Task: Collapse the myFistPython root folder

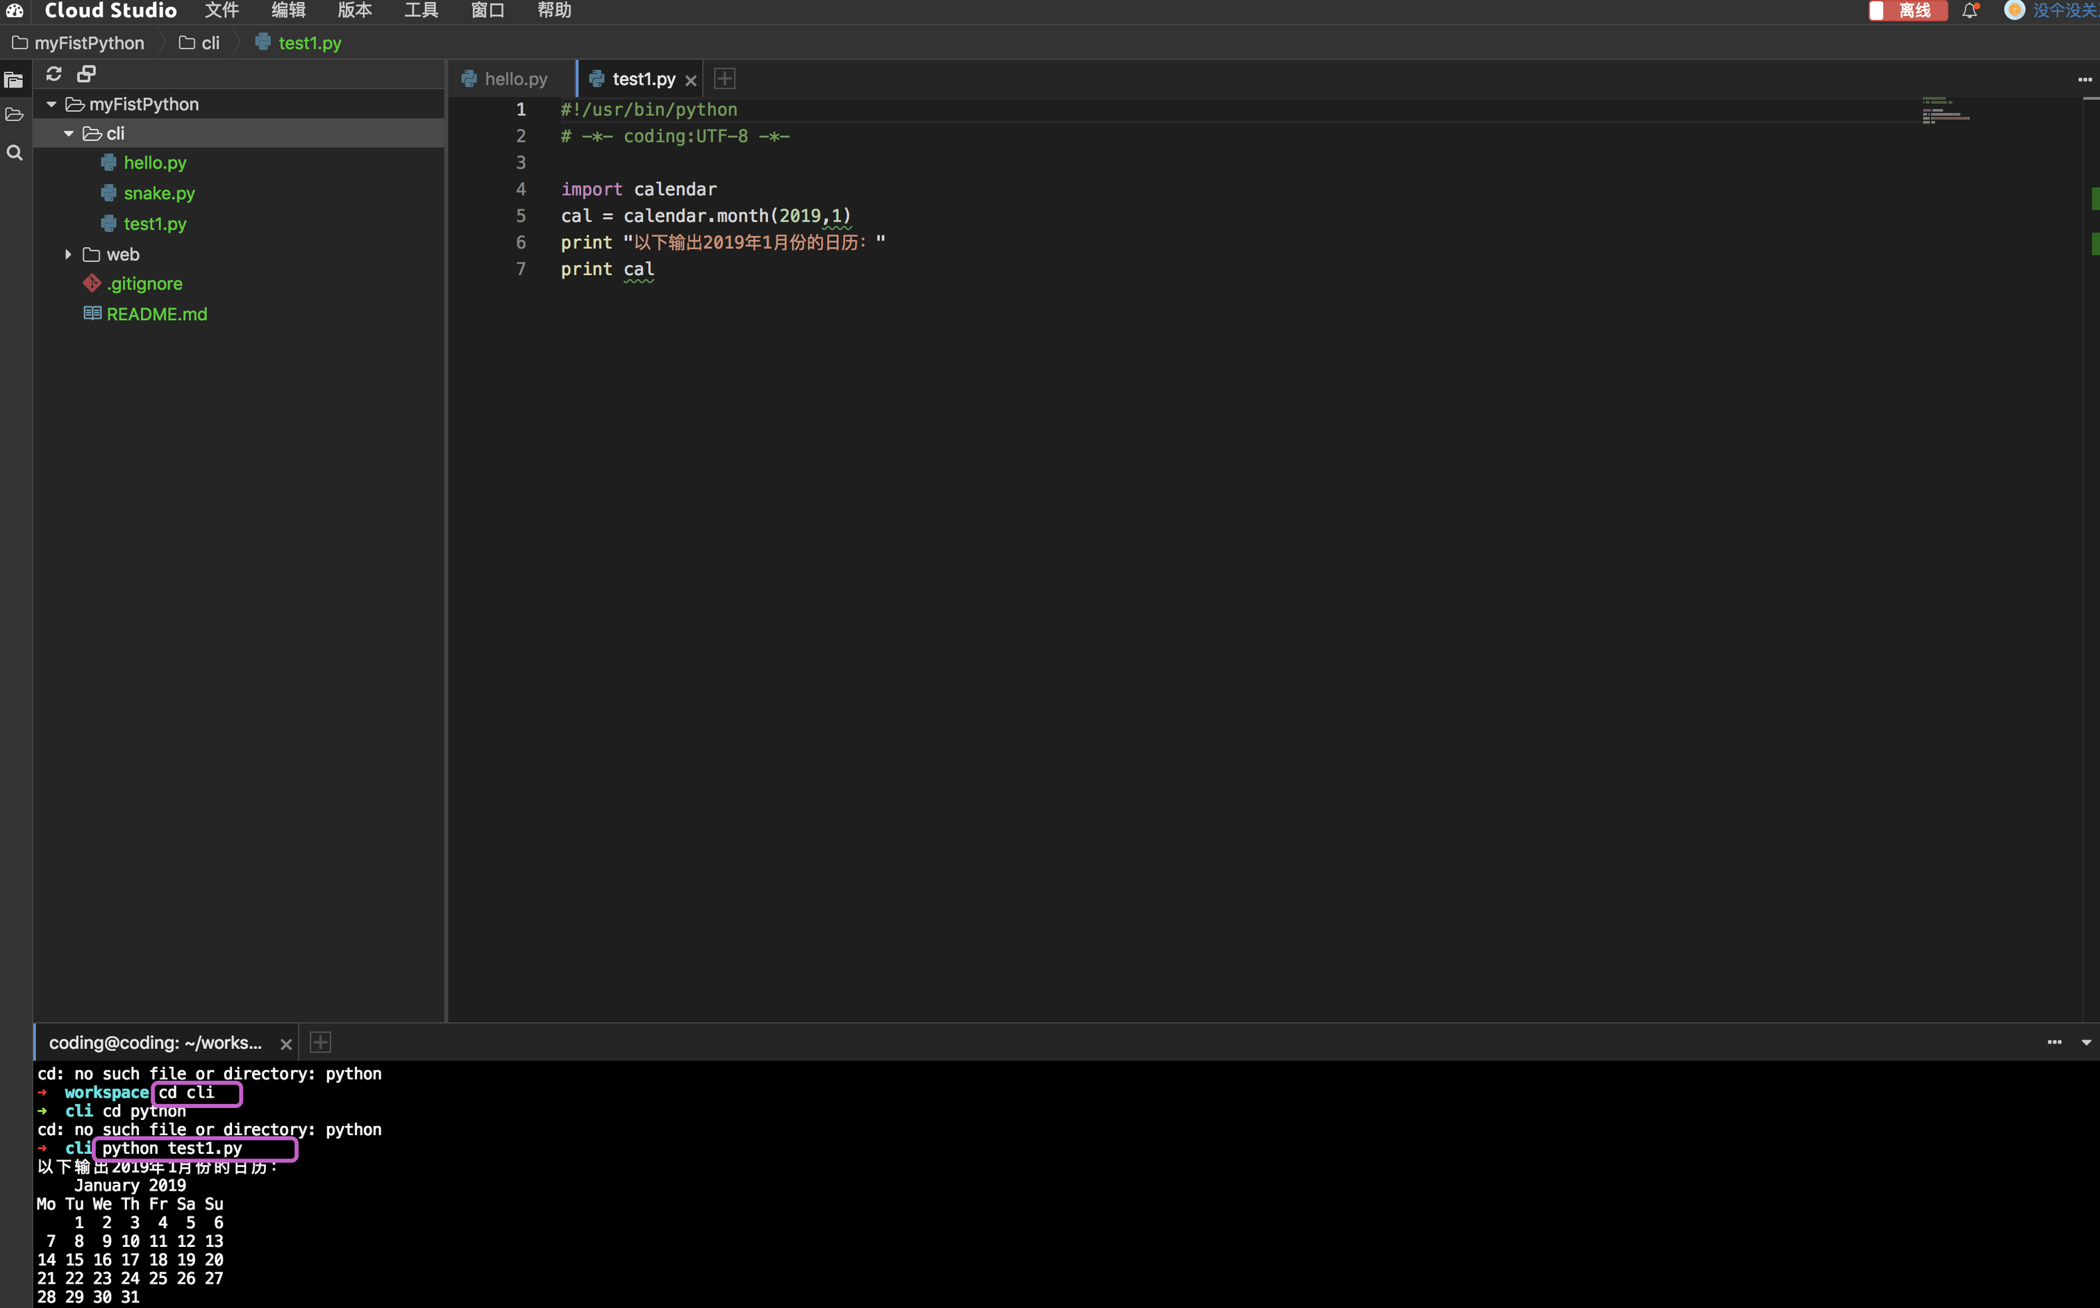Action: coord(51,104)
